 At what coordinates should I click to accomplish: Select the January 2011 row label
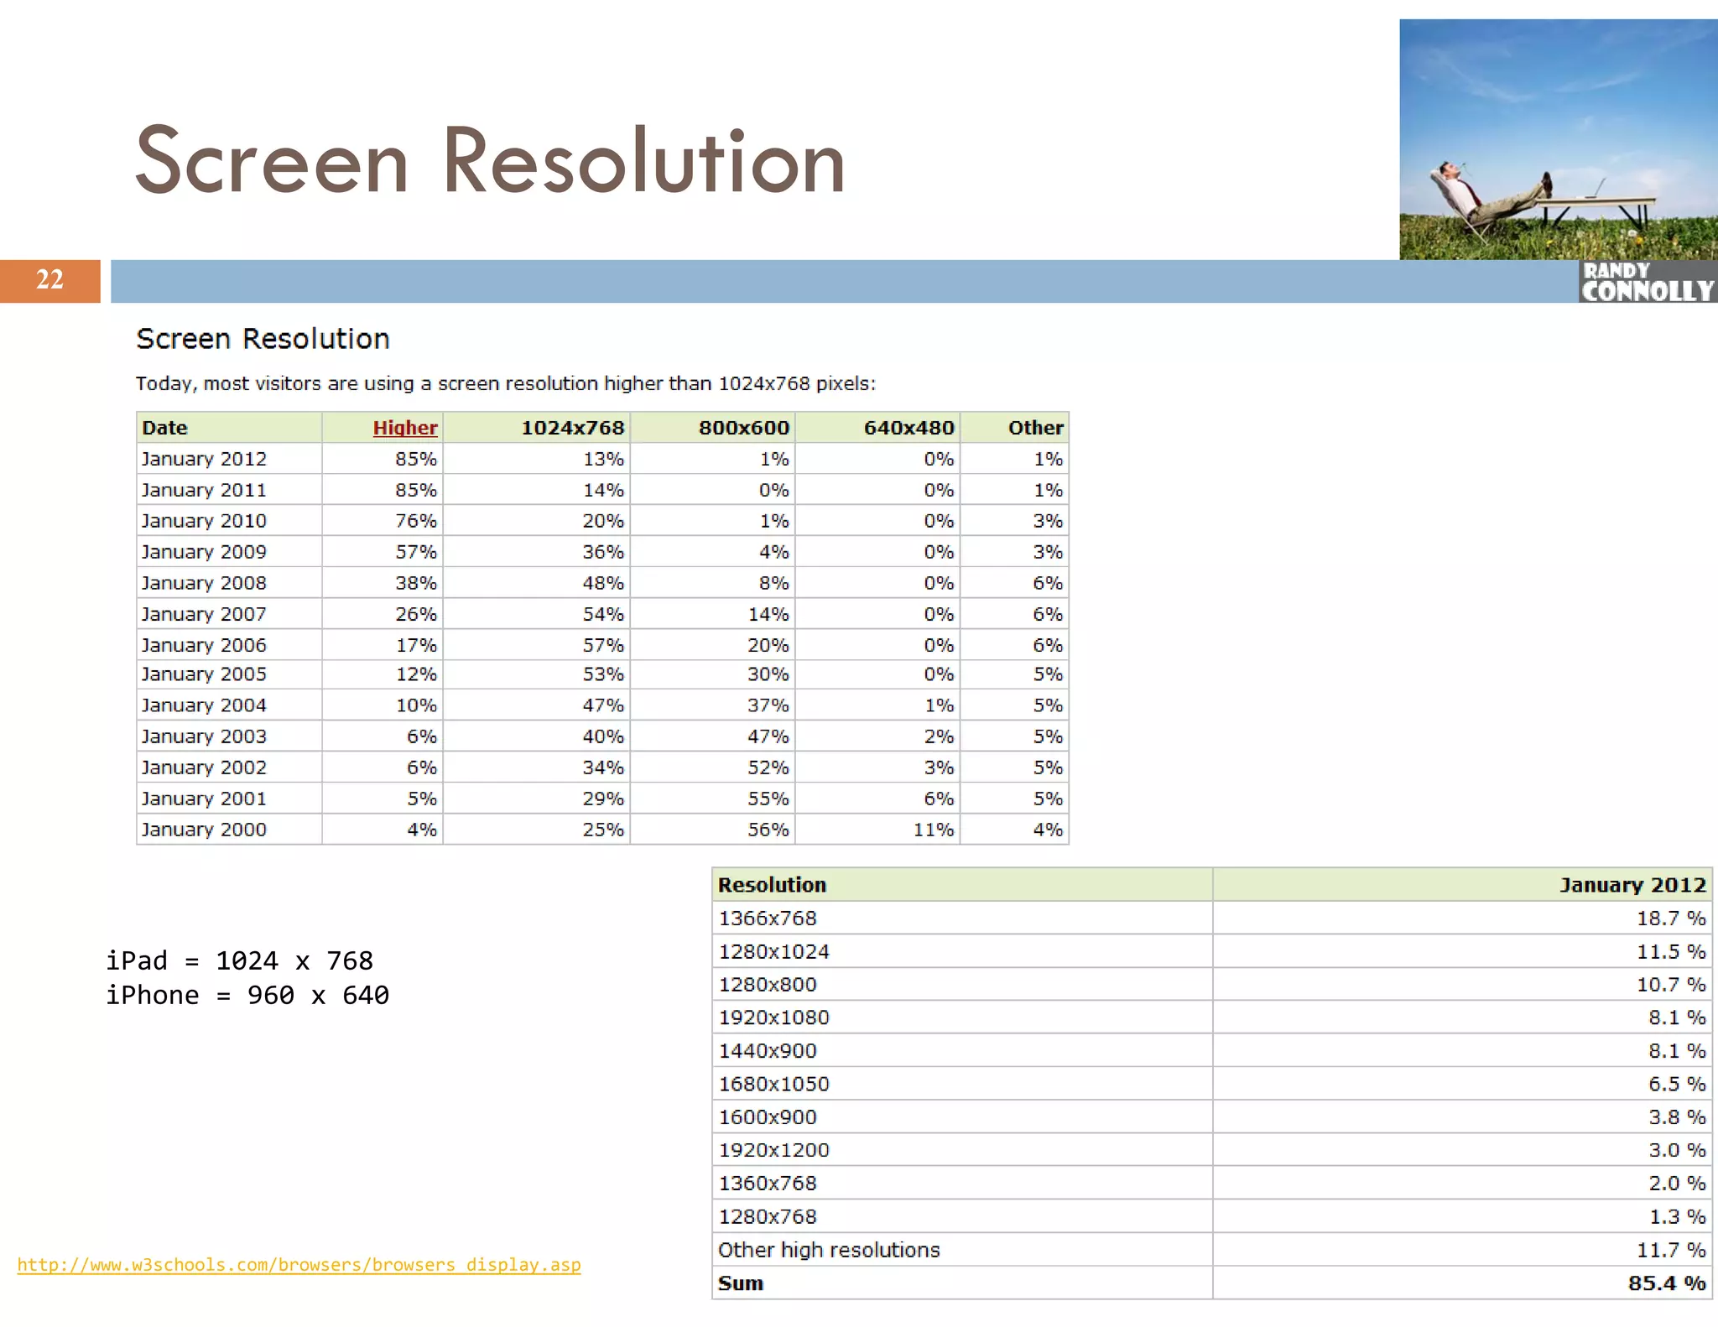204,490
